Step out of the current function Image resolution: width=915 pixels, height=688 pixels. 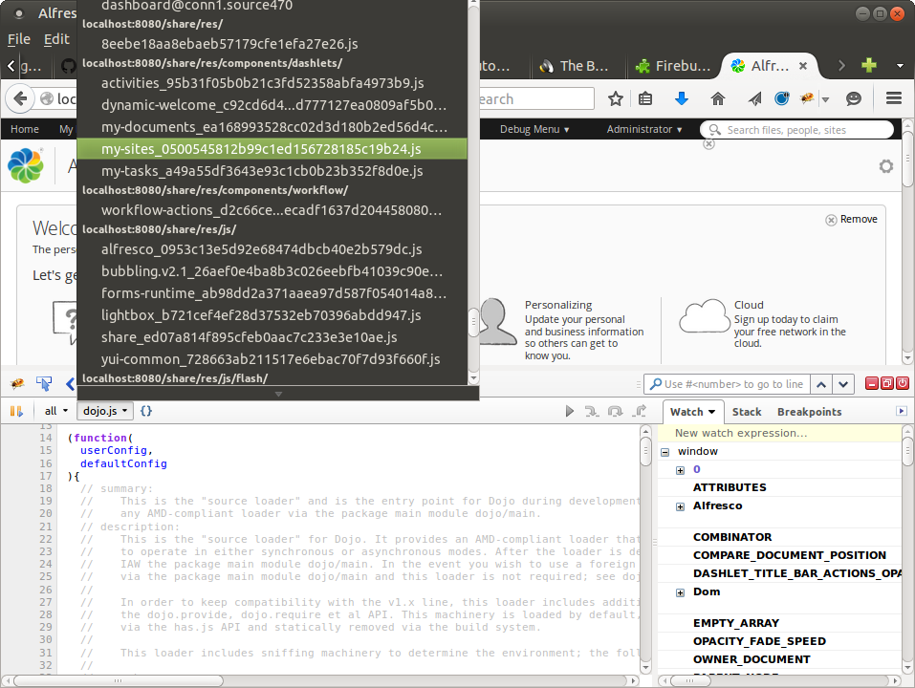coord(641,411)
